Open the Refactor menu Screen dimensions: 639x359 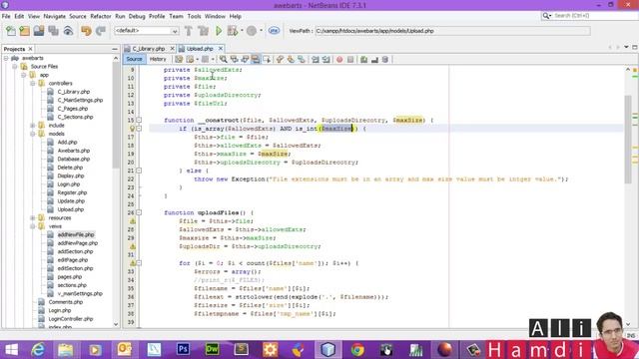coord(101,16)
